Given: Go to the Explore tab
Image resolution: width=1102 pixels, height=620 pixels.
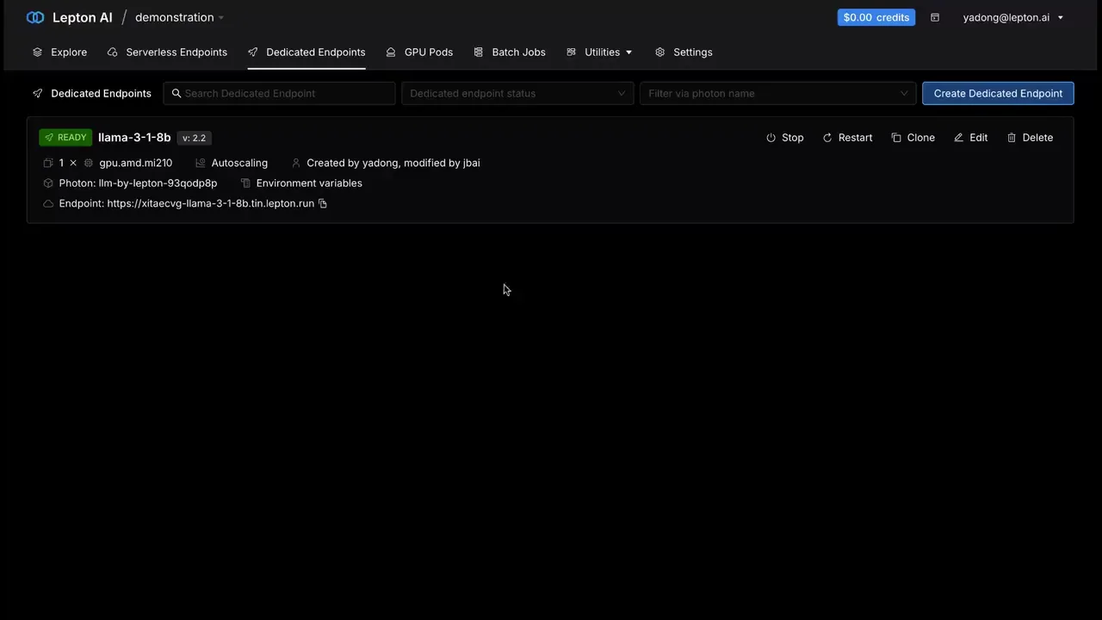Looking at the screenshot, I should (x=59, y=52).
